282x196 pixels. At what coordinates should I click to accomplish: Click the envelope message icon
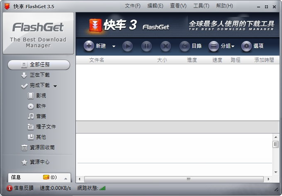(x=46, y=177)
